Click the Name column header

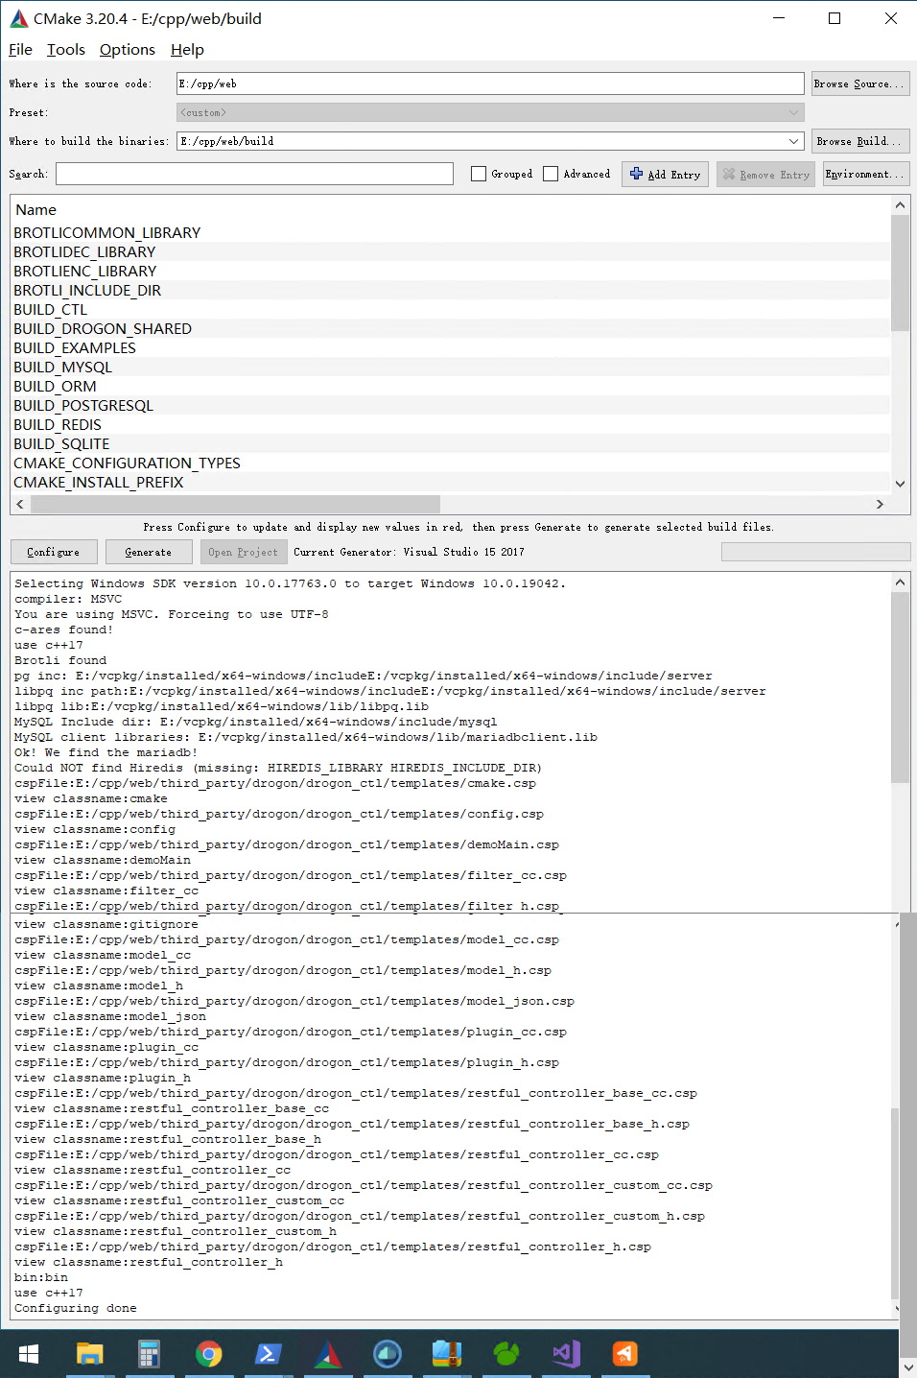36,210
